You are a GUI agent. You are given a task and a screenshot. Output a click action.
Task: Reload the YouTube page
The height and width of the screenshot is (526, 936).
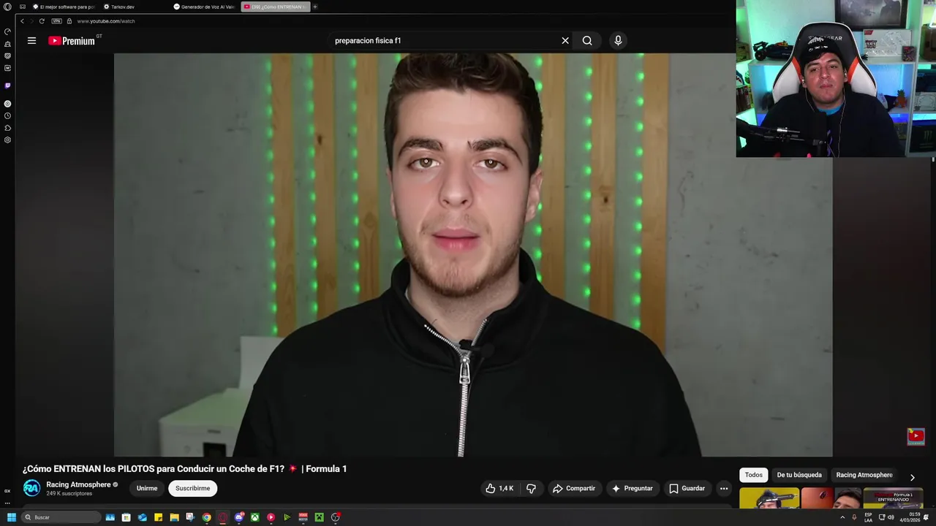[x=42, y=21]
